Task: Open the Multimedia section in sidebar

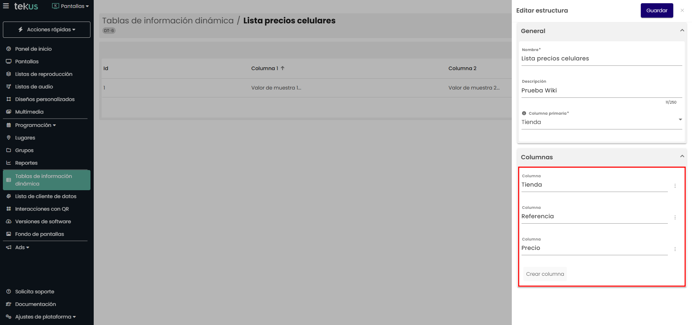Action: 29,112
